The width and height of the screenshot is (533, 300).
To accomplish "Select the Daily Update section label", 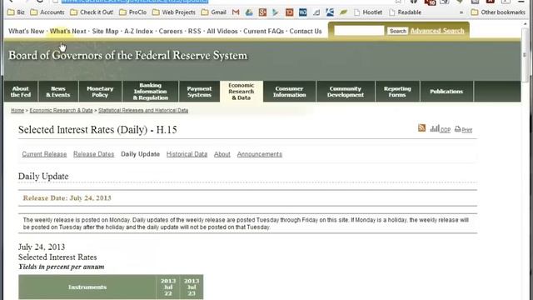I will tap(141, 154).
